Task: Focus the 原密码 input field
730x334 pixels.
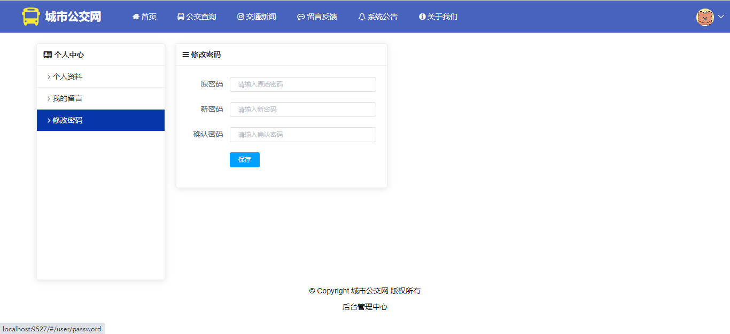Action: [303, 84]
